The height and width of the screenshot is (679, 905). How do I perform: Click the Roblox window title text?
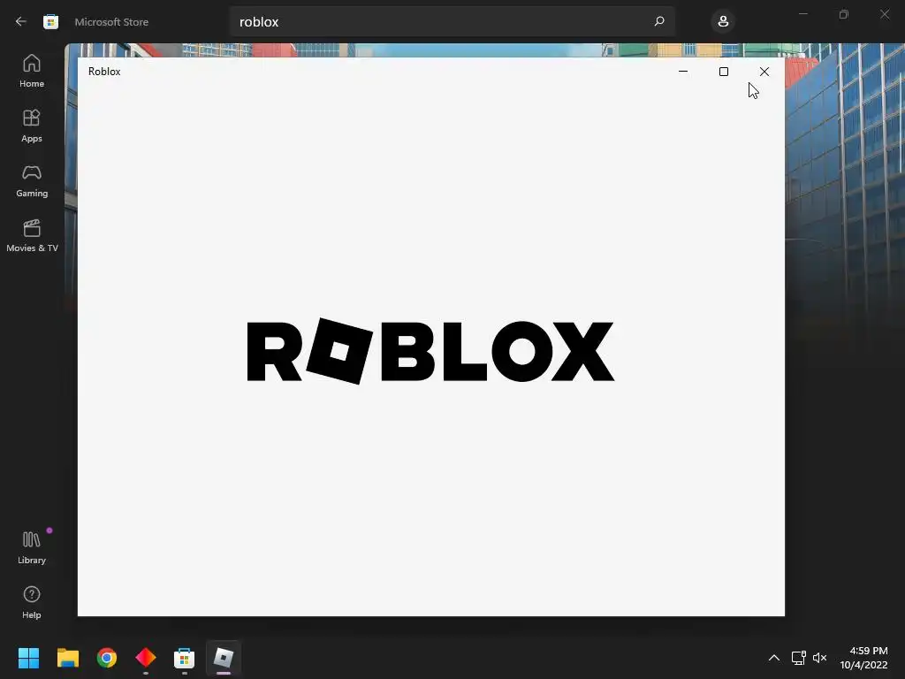click(104, 72)
